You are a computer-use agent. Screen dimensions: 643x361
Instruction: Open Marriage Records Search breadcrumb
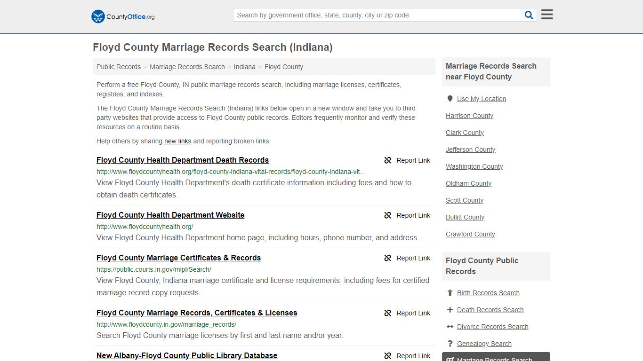click(187, 67)
